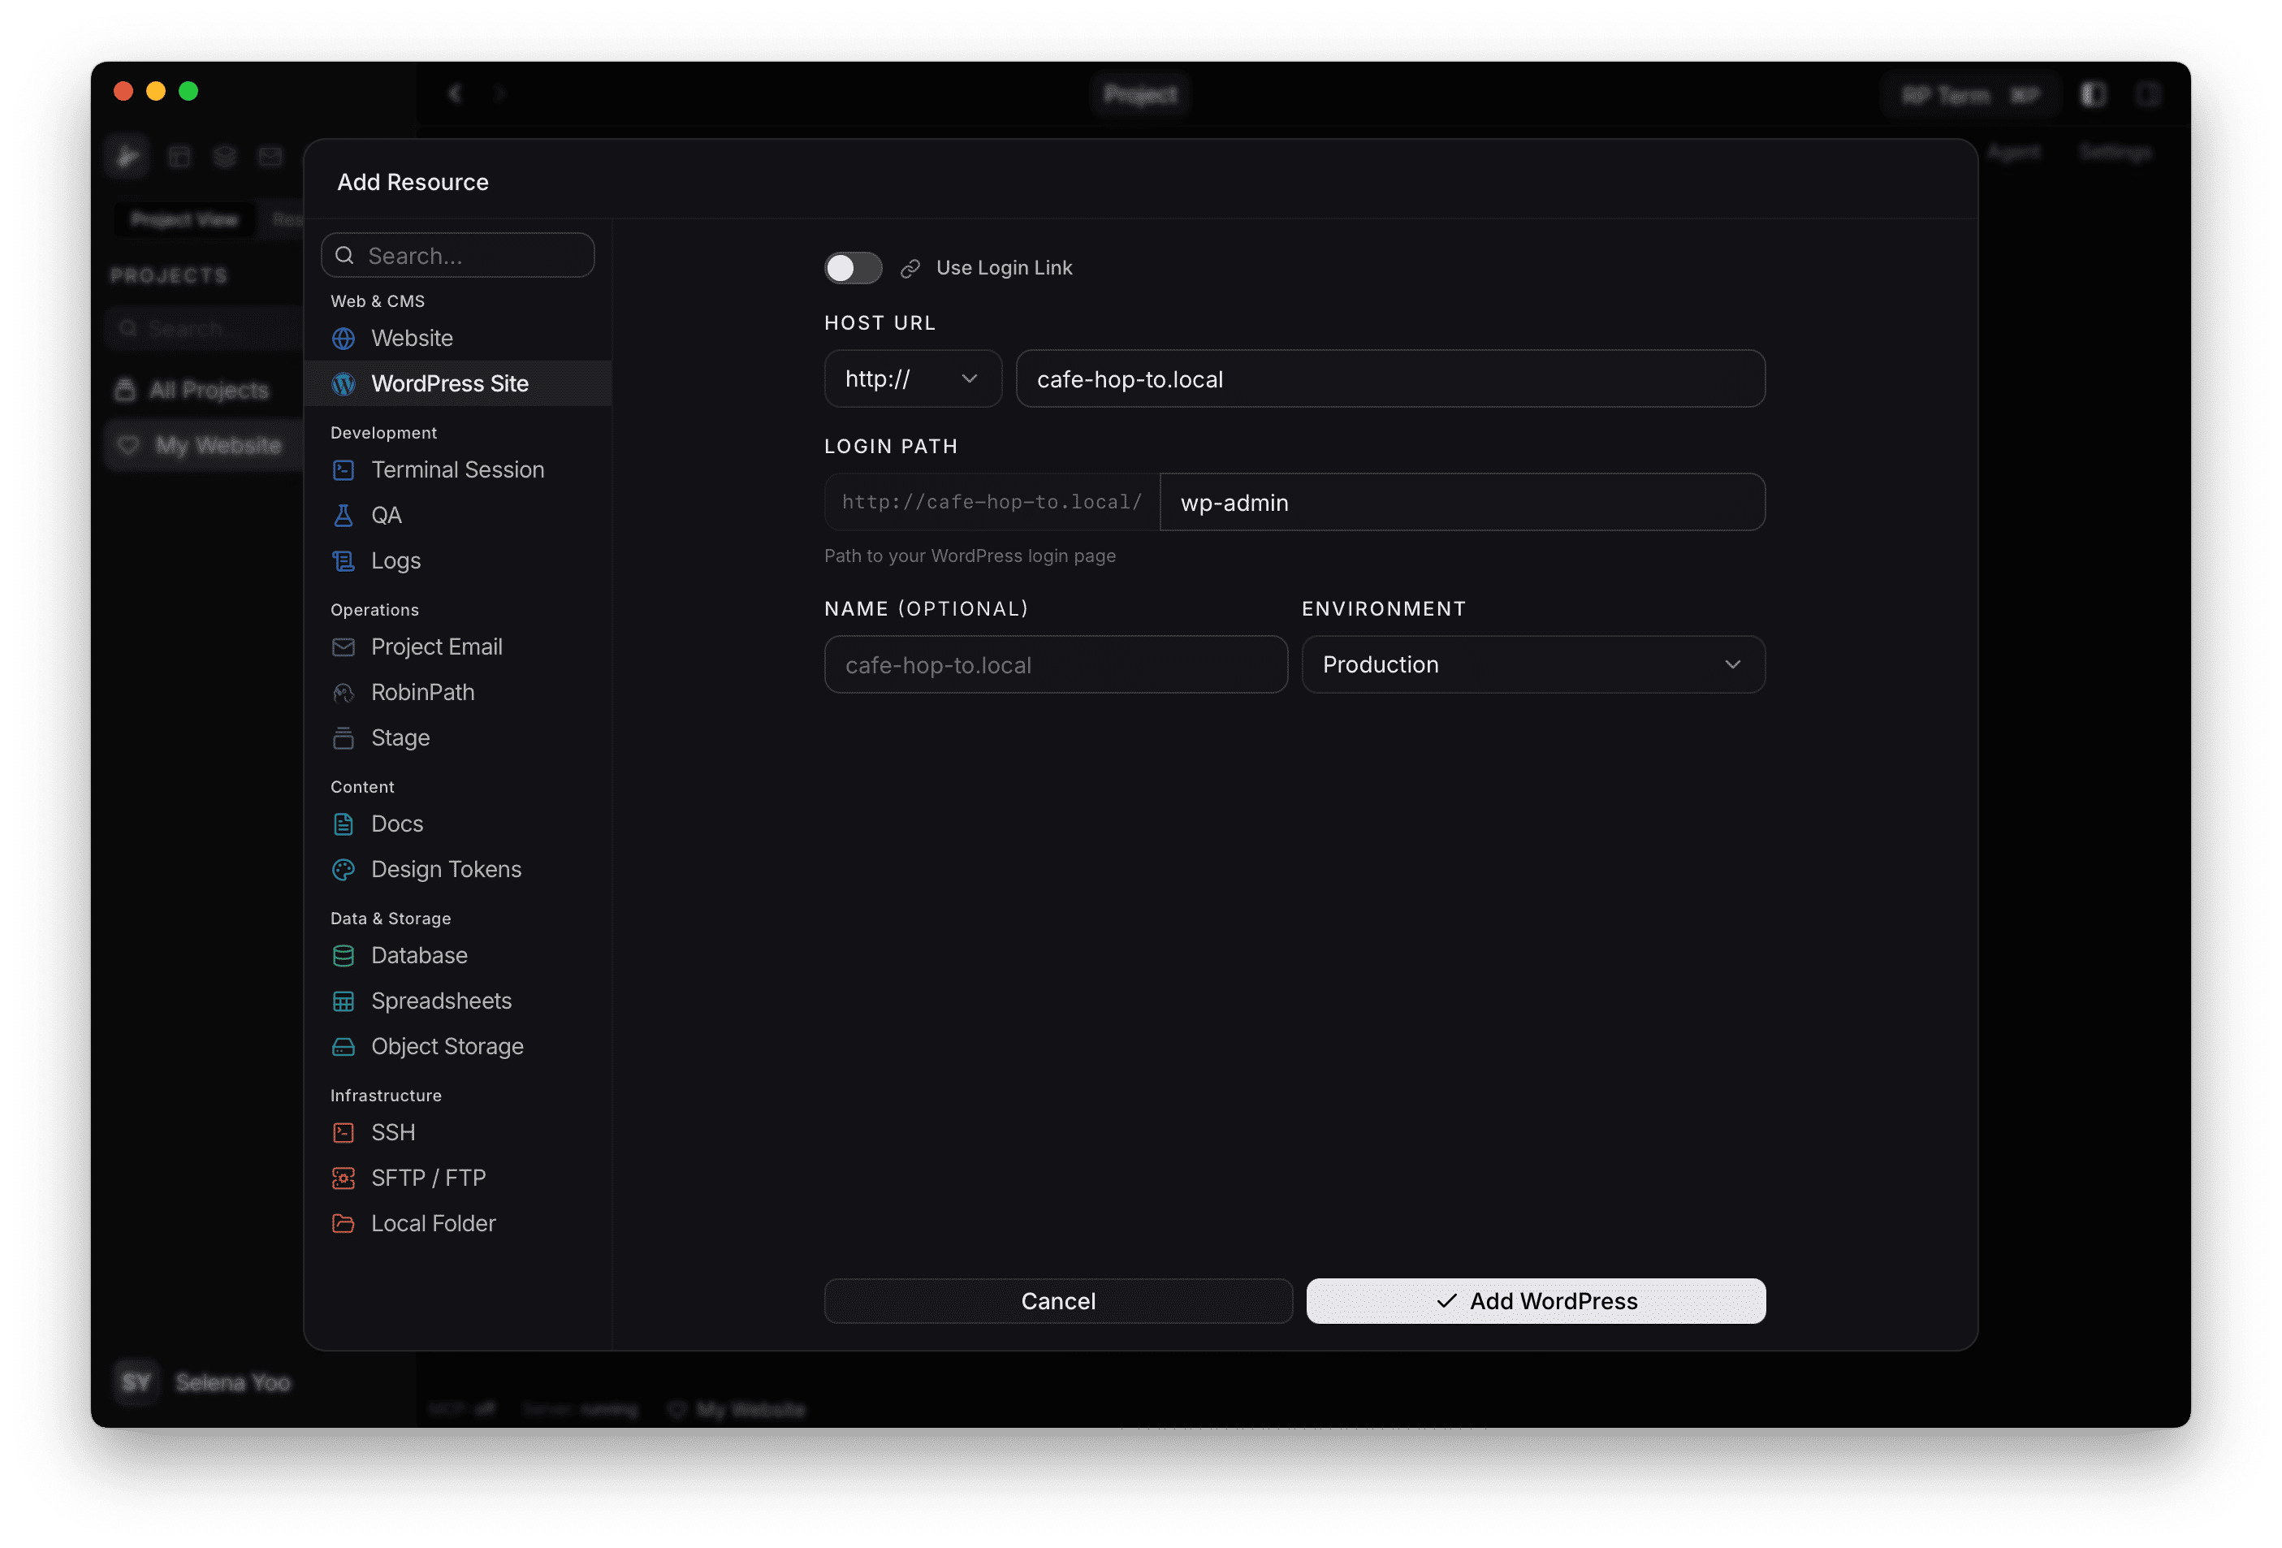
Task: Expand the SFTP / FTP resource option
Action: [x=428, y=1177]
